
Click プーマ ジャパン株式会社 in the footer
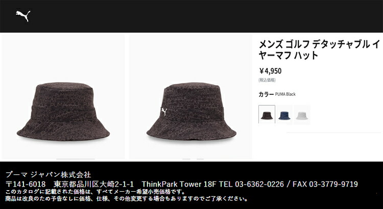click(48, 175)
